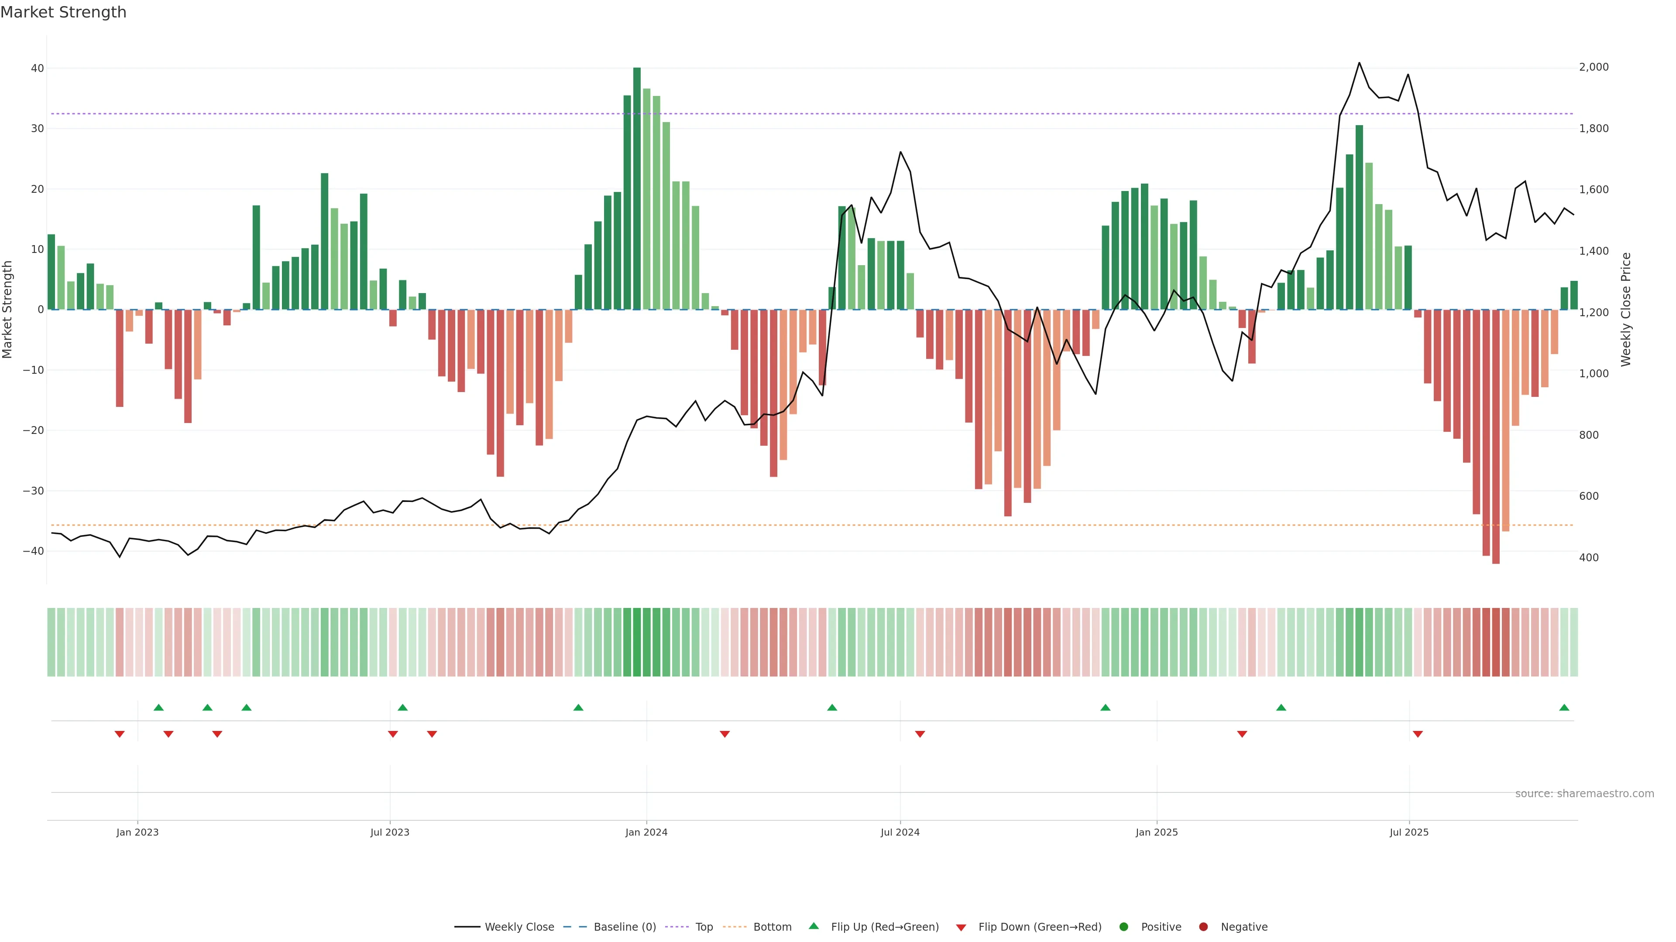
Task: Click the Flip Up marker just before Jan 2024
Action: click(x=578, y=707)
